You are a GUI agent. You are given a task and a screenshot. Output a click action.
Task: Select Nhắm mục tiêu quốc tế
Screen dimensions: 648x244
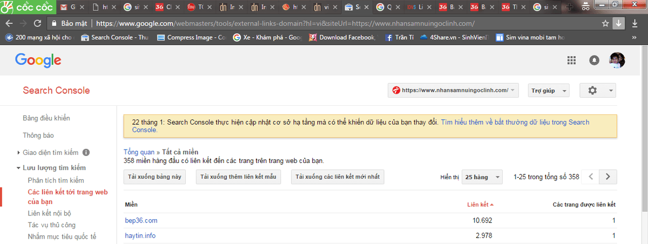(x=62, y=236)
